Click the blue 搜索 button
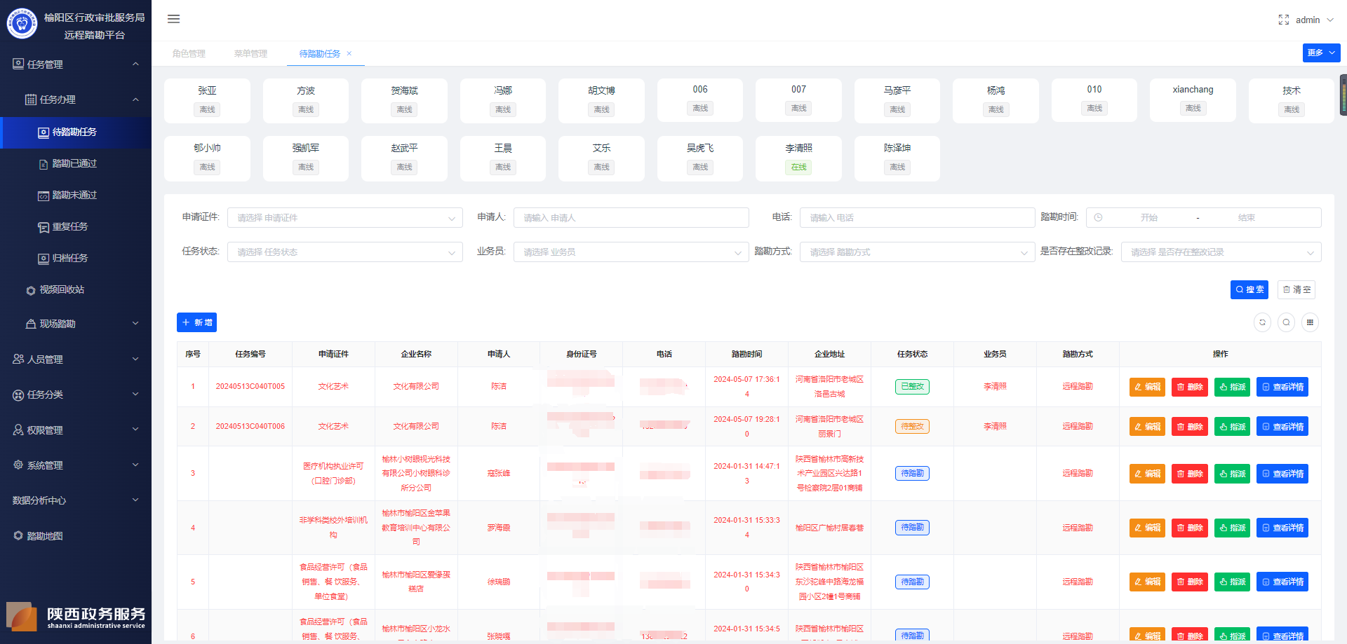 [x=1249, y=289]
